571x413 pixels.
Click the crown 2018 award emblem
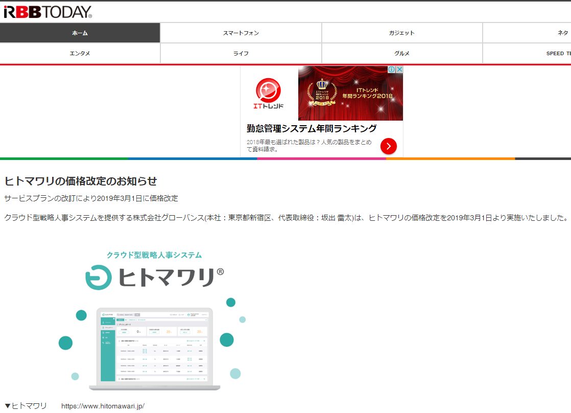coord(321,91)
